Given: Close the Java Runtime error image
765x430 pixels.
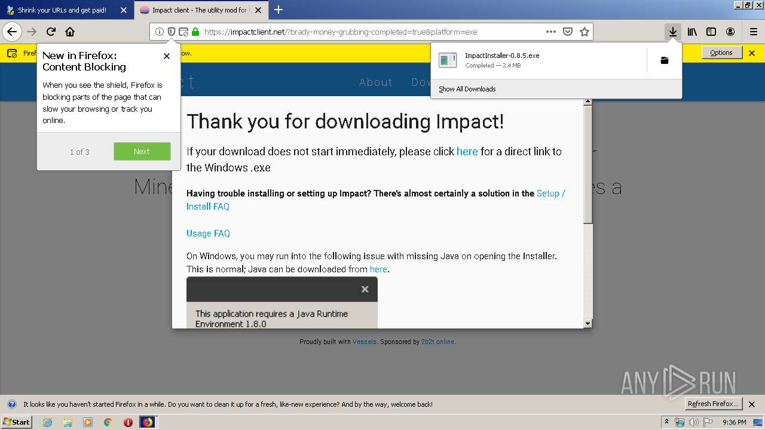Looking at the screenshot, I should pyautogui.click(x=365, y=289).
